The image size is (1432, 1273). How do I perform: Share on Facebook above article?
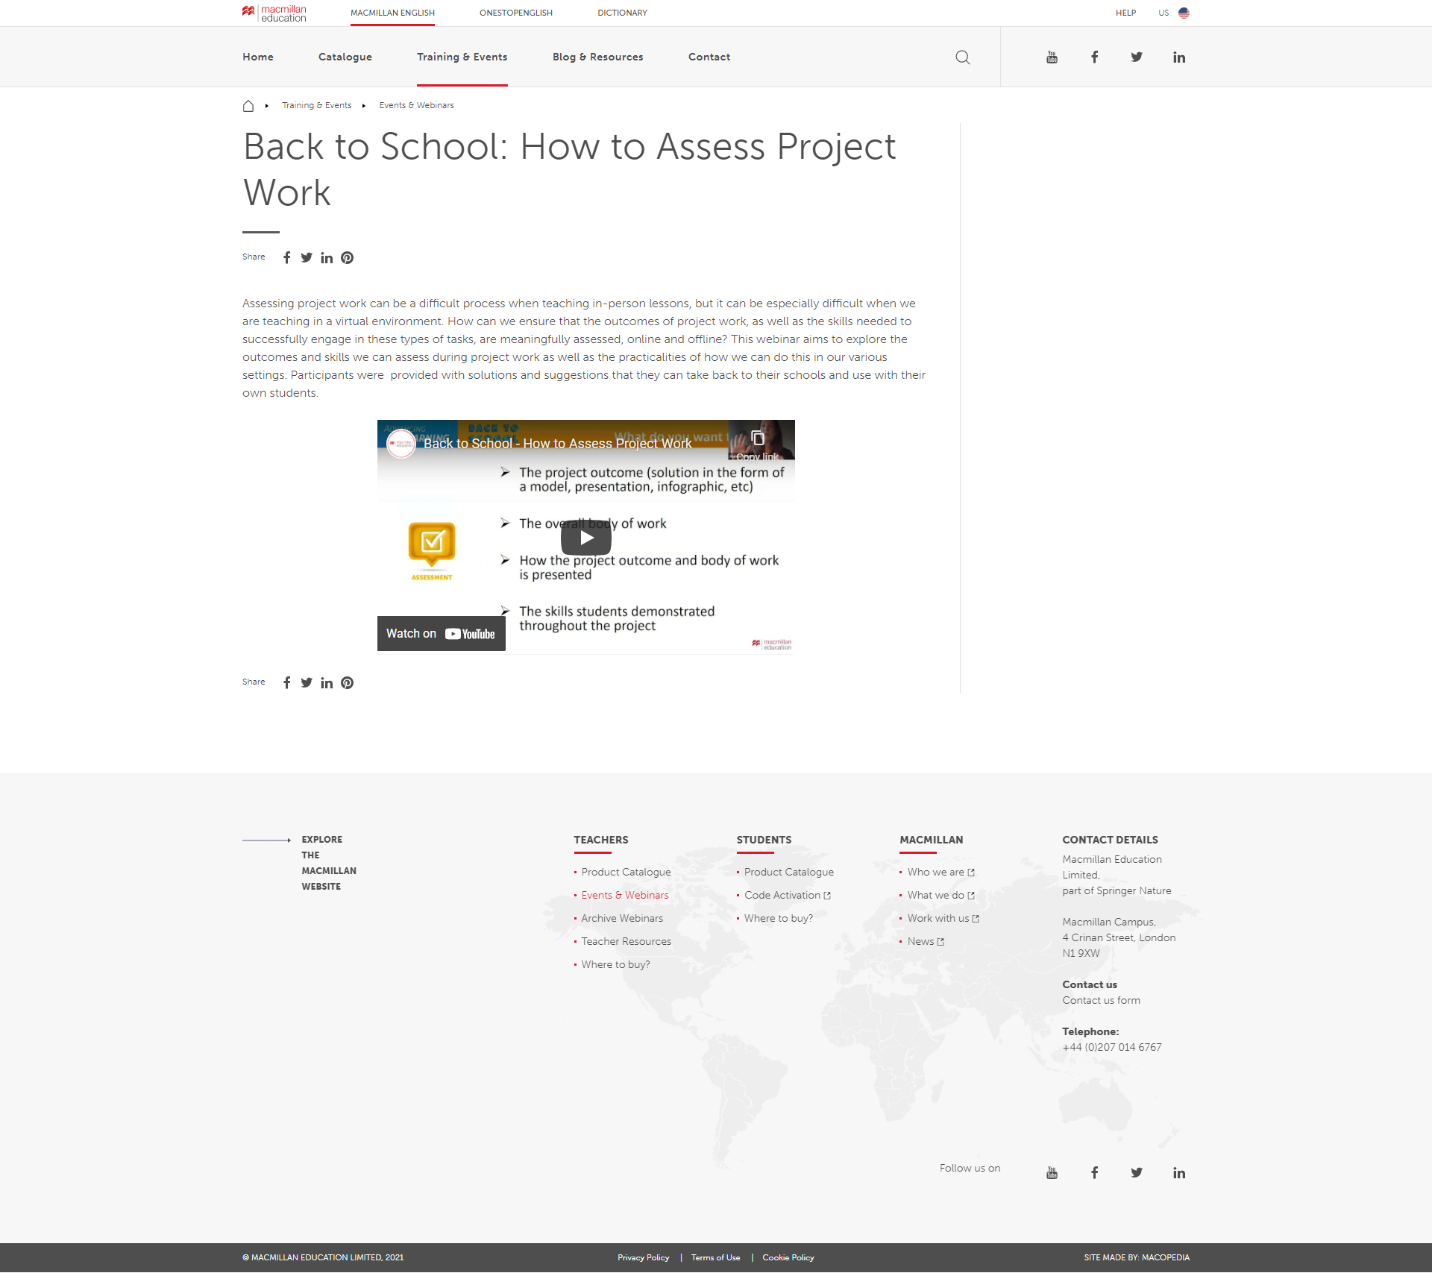click(286, 258)
